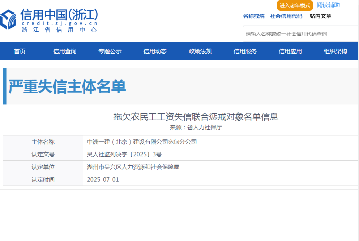
Task: Click the credit.zj.gov.cn site address text
Action: tap(60, 23)
